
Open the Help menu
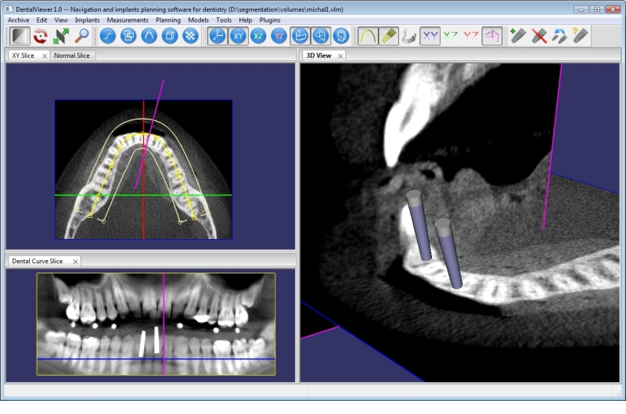(246, 20)
